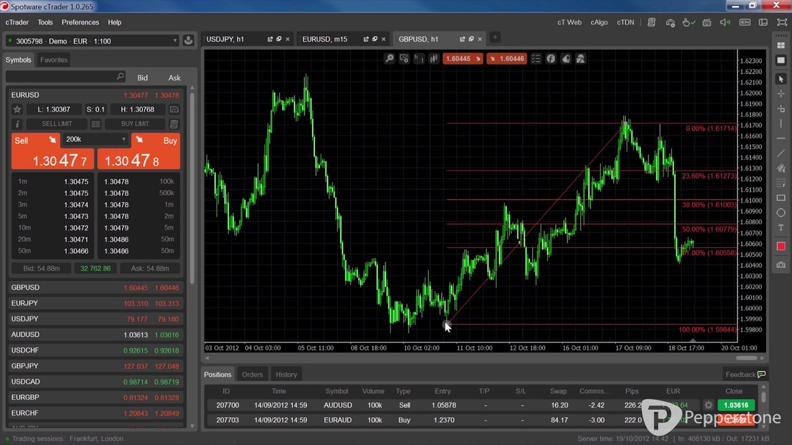Viewport: 792px width, 445px height.
Task: Open the Feedback button
Action: [745, 375]
